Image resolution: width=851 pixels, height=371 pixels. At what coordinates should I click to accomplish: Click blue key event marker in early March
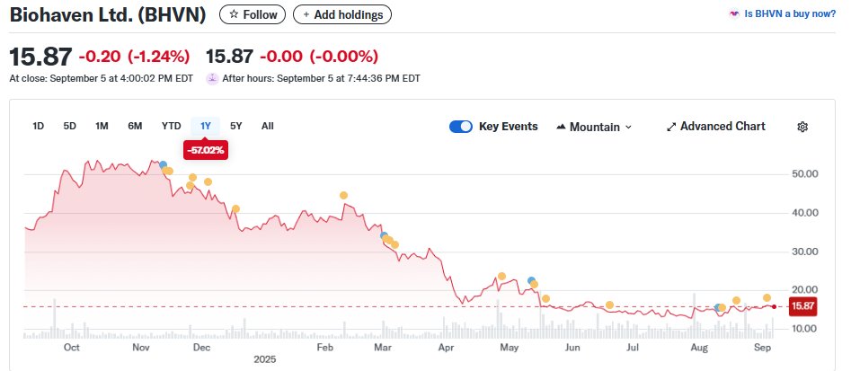click(384, 235)
